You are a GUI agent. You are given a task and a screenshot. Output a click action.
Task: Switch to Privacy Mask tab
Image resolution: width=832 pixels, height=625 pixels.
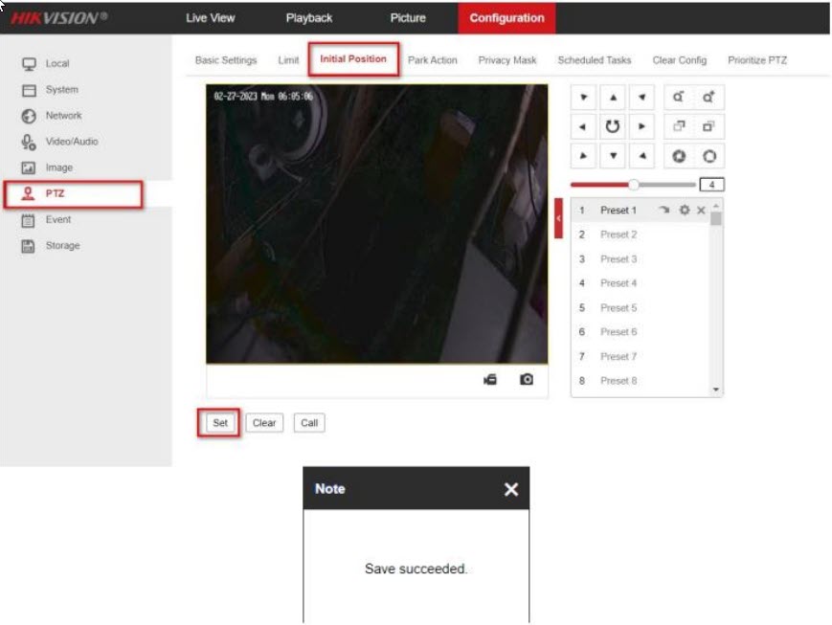click(x=507, y=60)
